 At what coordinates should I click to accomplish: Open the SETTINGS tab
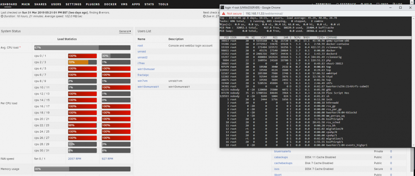click(x=73, y=4)
